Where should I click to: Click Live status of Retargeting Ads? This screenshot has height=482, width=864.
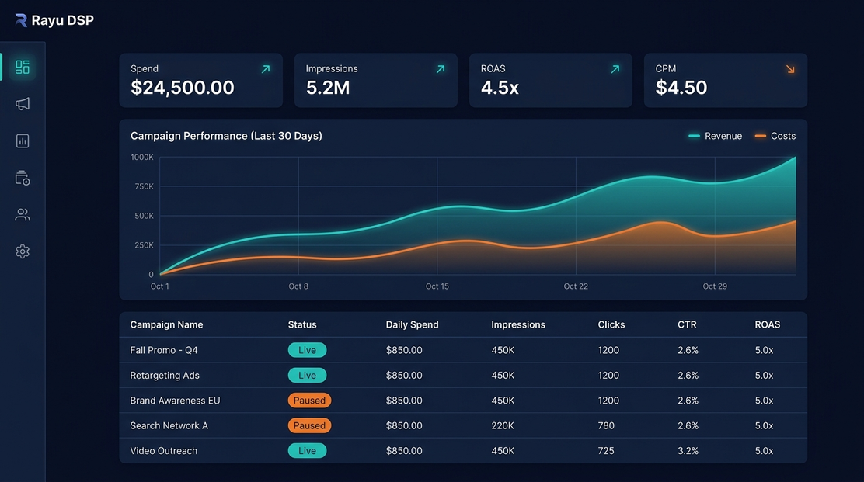point(307,375)
